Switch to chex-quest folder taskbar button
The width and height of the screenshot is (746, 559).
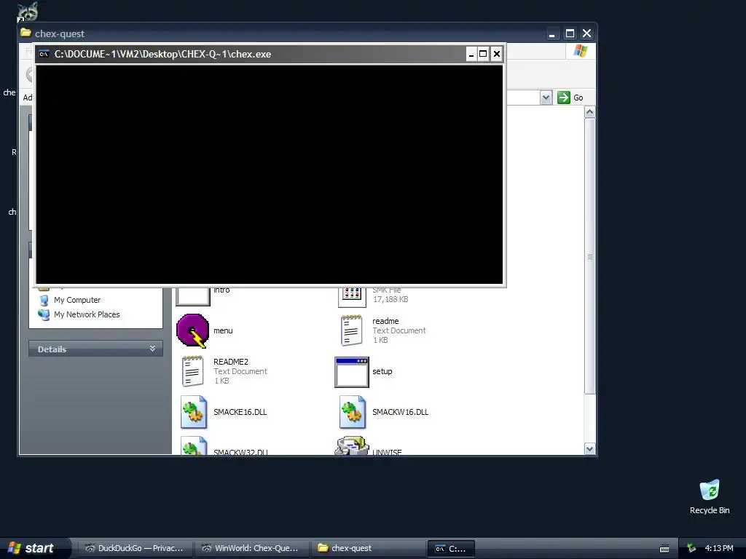368,548
